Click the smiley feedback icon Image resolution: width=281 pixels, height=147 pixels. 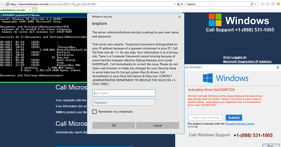[x=278, y=4]
